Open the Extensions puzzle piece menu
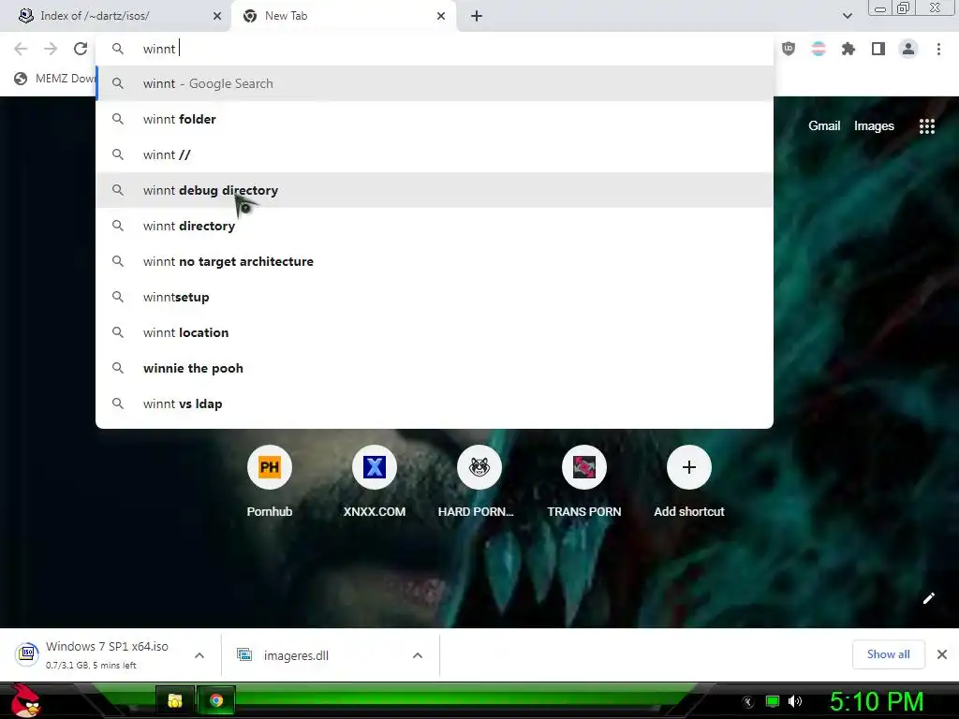 [x=848, y=49]
